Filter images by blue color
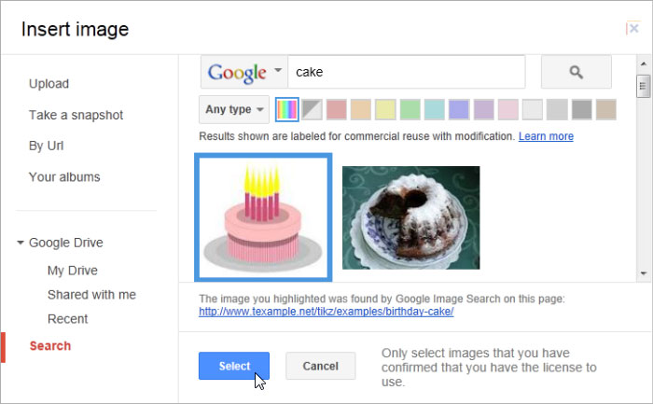 (x=459, y=109)
